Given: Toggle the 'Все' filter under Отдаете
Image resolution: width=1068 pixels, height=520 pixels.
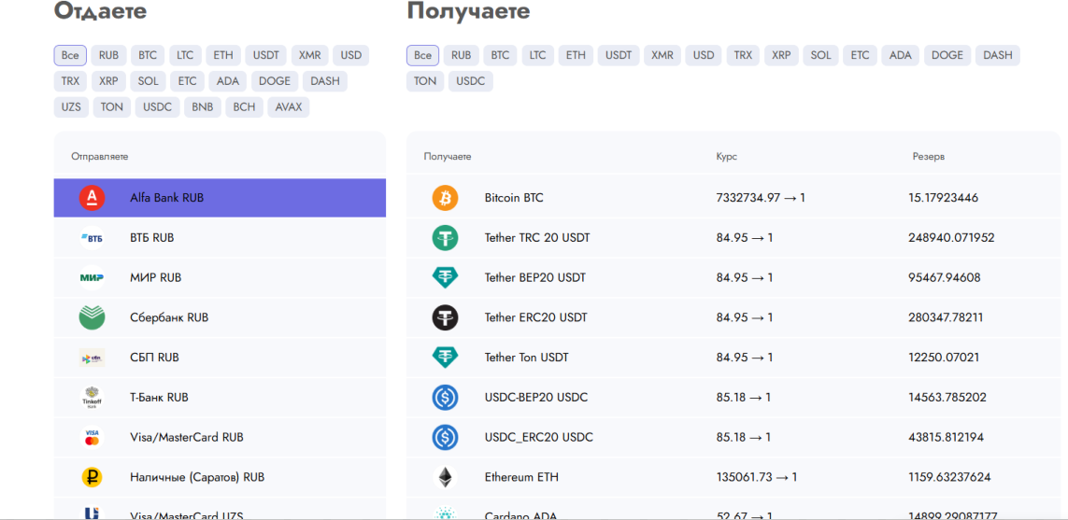Looking at the screenshot, I should pos(70,55).
